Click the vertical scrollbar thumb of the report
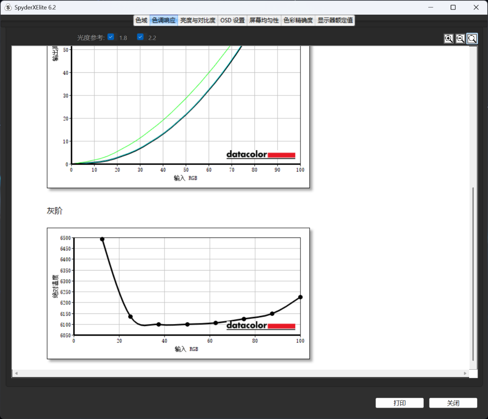The width and height of the screenshot is (488, 419). [473, 274]
